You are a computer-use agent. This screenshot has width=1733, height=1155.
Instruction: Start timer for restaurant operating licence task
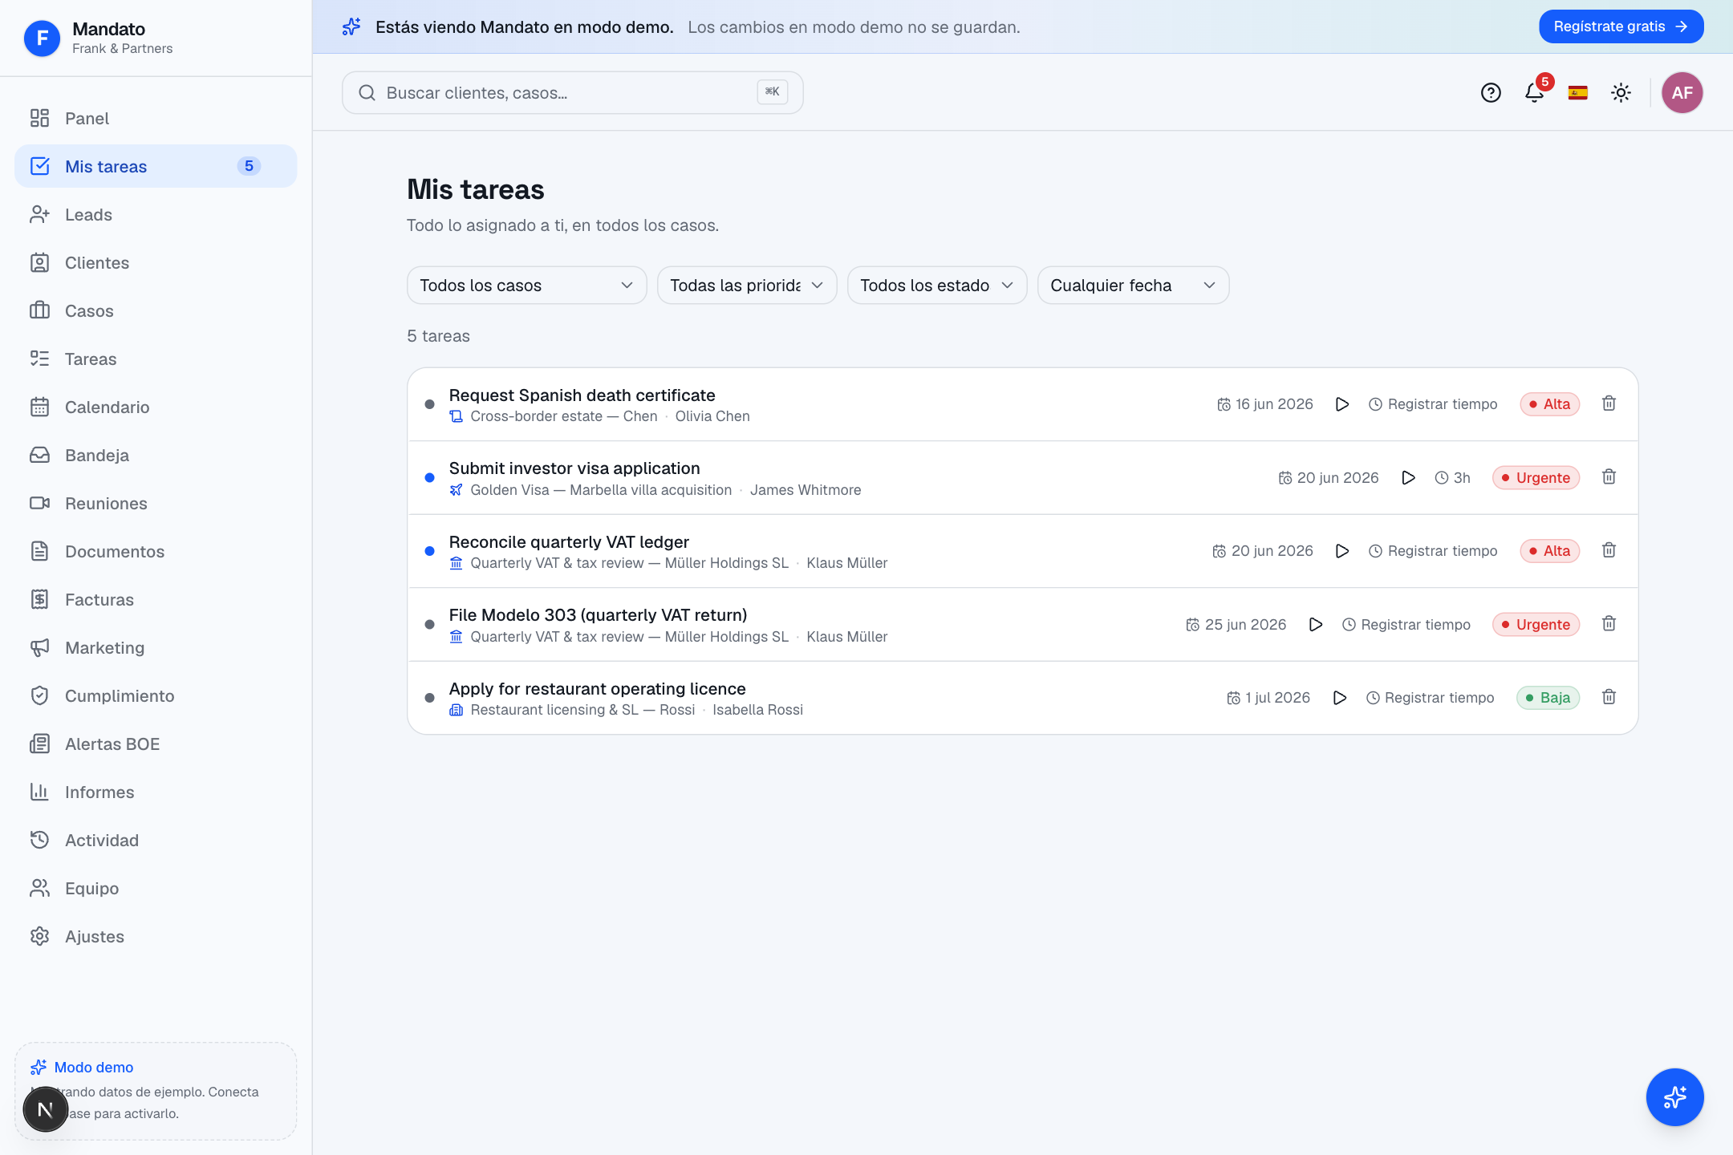click(1339, 698)
